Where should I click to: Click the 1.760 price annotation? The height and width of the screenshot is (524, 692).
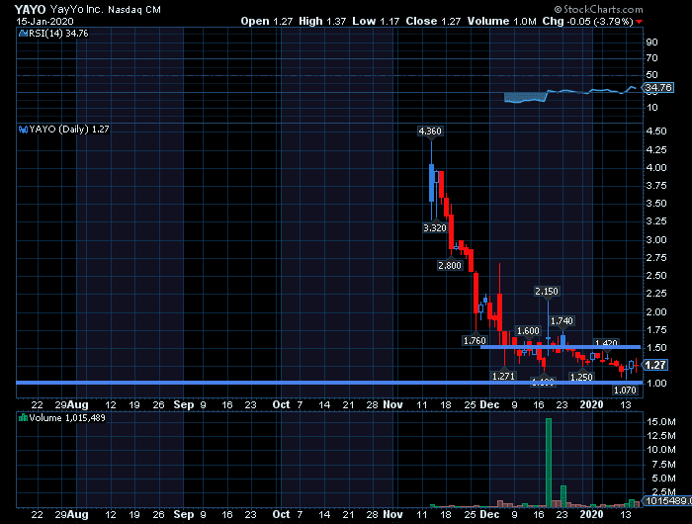tap(475, 341)
